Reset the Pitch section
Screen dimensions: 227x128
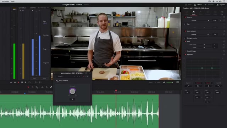[x=224, y=41]
